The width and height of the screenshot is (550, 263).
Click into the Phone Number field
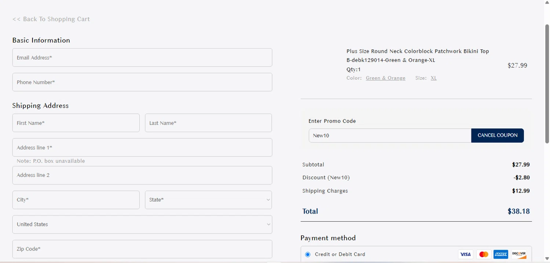[x=142, y=82]
